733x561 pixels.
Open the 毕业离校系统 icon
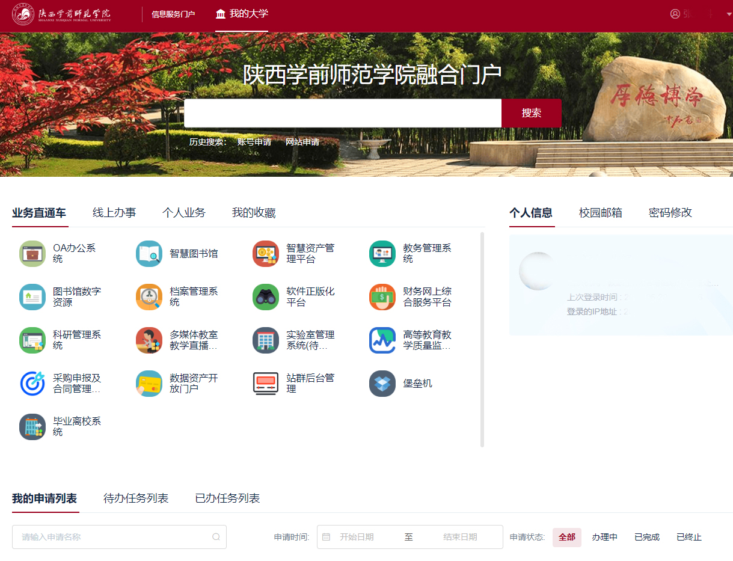click(x=32, y=427)
